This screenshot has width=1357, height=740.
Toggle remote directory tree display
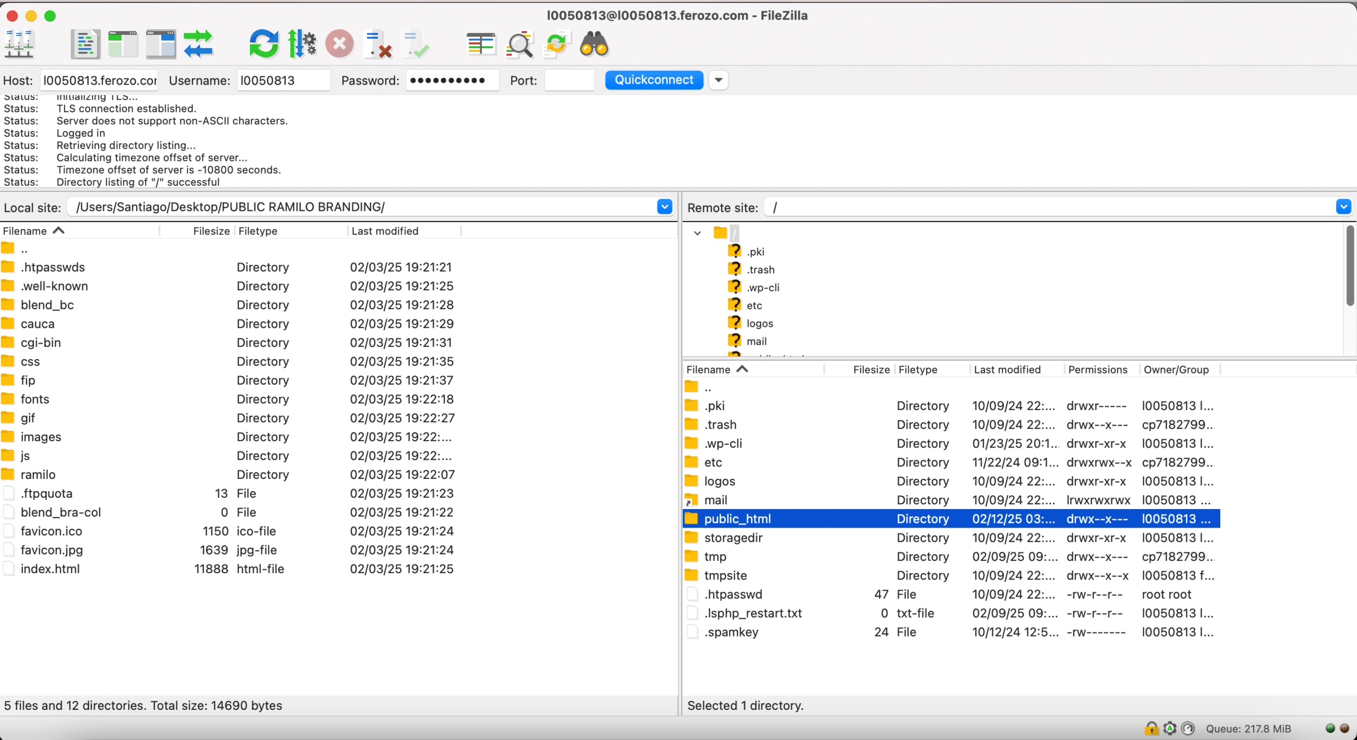(x=161, y=44)
